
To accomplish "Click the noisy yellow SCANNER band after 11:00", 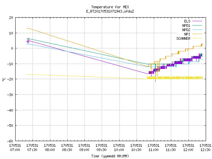I will pos(175,78).
